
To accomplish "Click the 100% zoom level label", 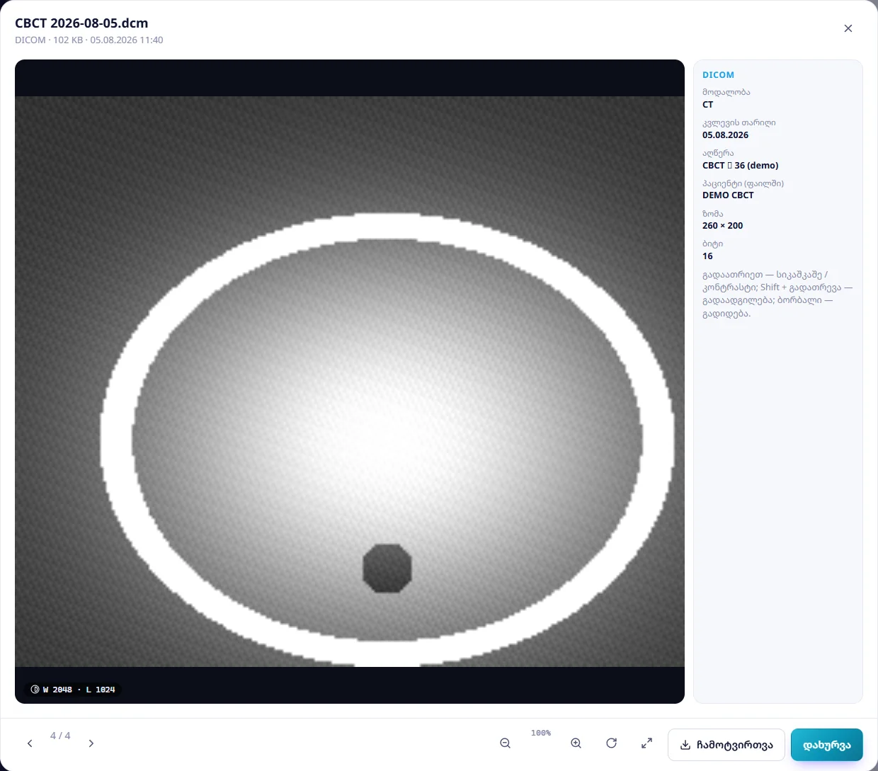I will (541, 733).
